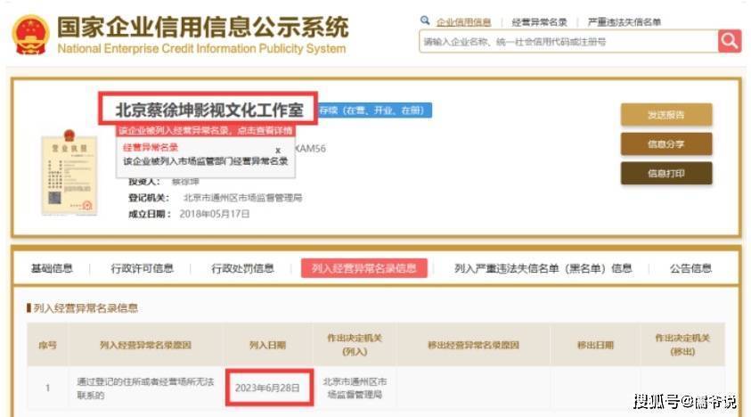Click the 列入经营异常名录原因 column header
This screenshot has width=751, height=417.
145,345
